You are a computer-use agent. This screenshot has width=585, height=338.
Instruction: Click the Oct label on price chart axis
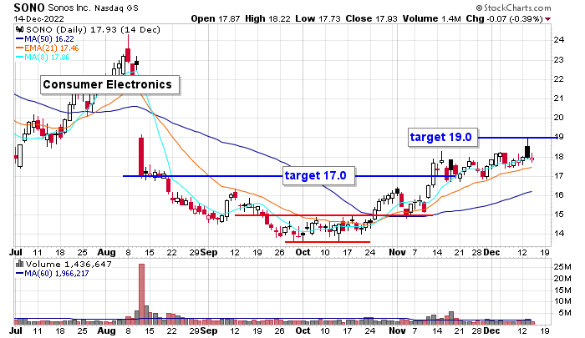click(303, 252)
